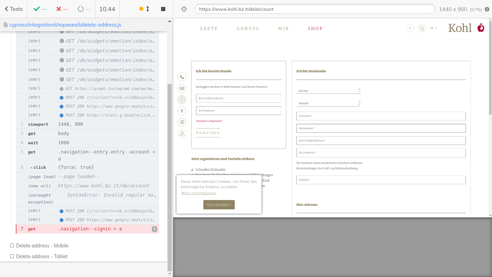This screenshot has width=492, height=277.
Task: Expand the Anrede dropdown
Action: (x=328, y=103)
